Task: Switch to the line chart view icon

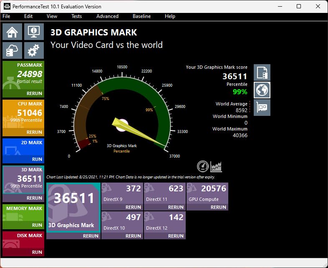Action: [216, 166]
